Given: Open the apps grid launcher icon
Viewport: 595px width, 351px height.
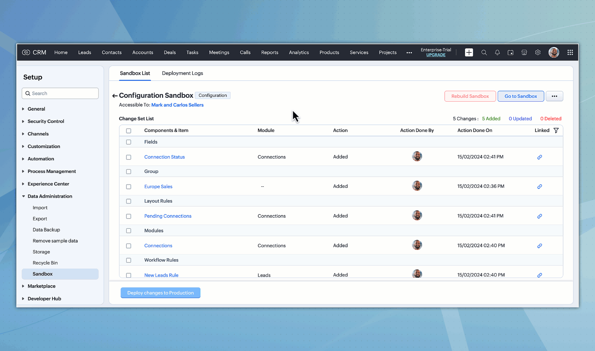Looking at the screenshot, I should tap(570, 52).
